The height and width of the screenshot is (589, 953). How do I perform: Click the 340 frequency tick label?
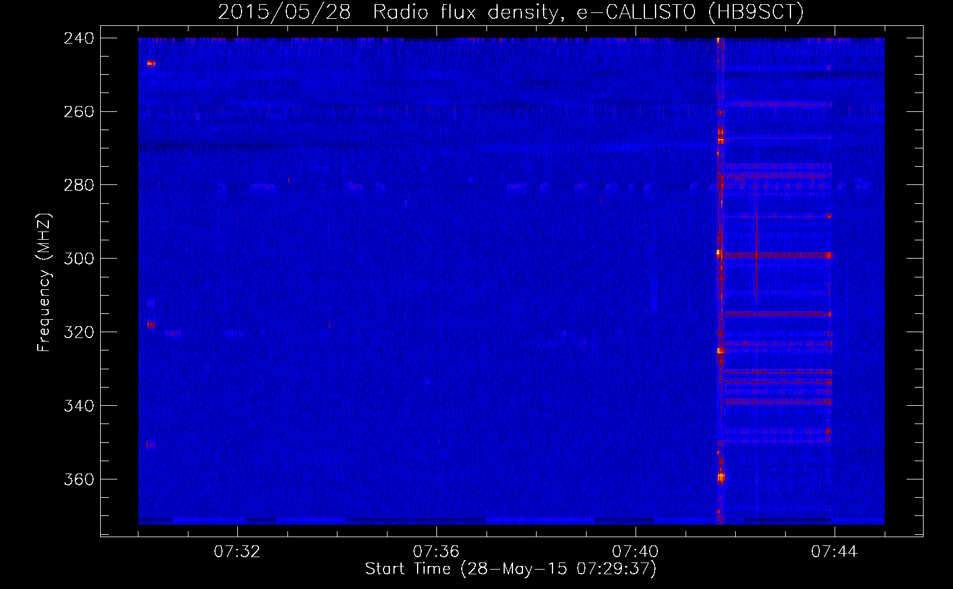click(78, 406)
